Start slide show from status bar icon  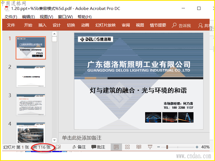click(x=150, y=147)
